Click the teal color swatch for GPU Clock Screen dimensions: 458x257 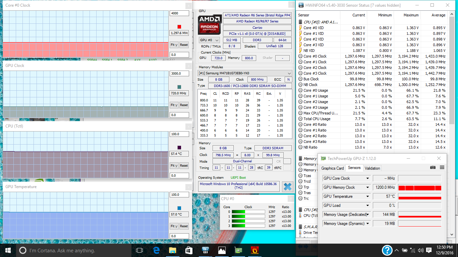click(179, 87)
